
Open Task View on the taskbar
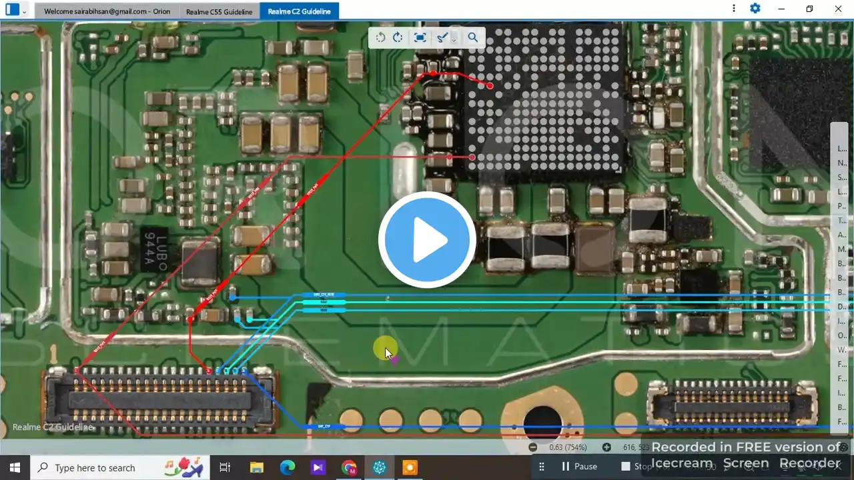[225, 467]
